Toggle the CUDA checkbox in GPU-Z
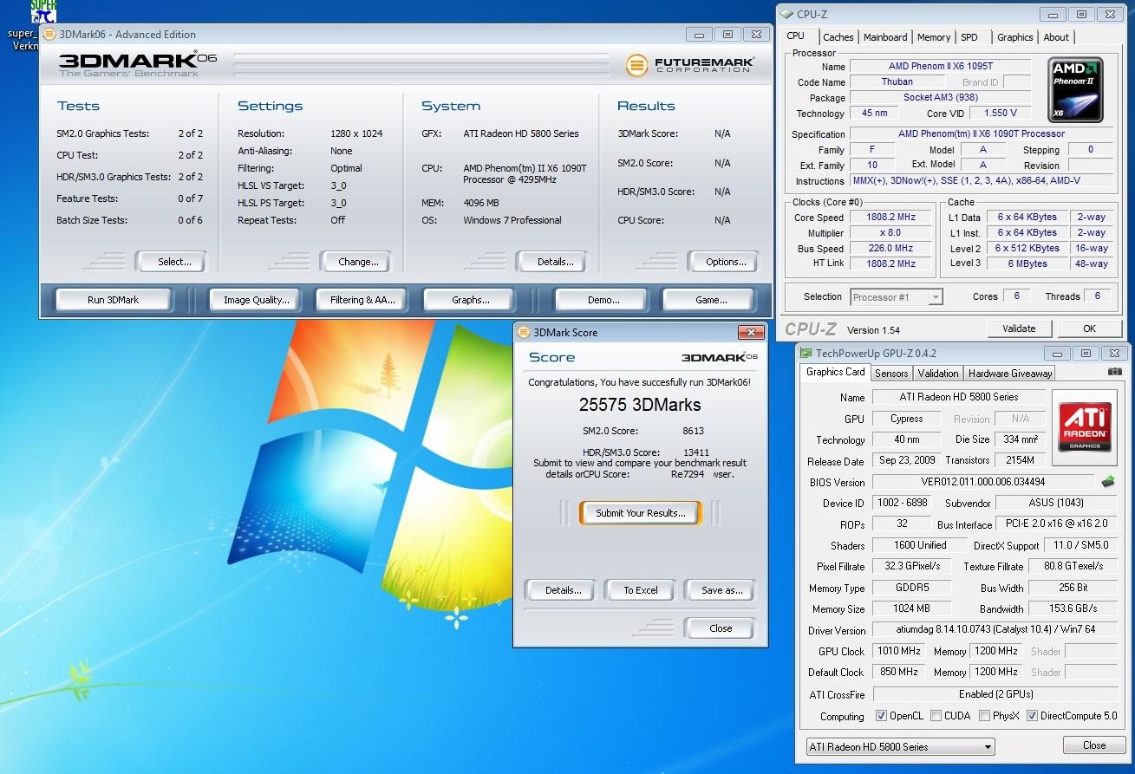Viewport: 1135px width, 774px height. [936, 716]
